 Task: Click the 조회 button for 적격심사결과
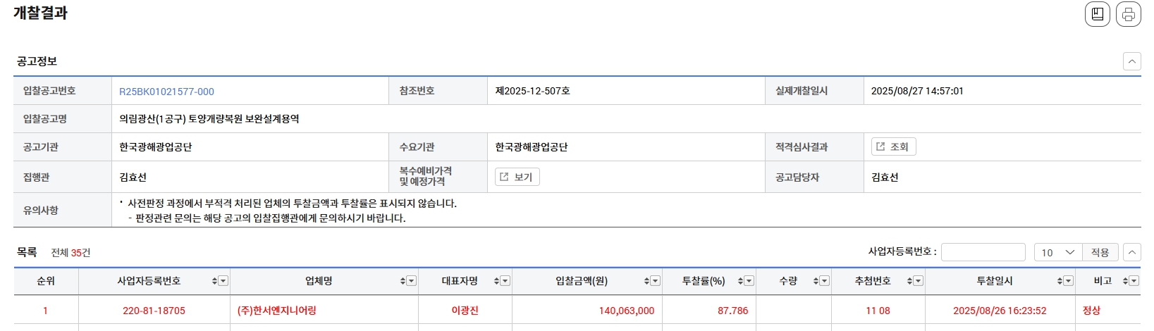pos(893,146)
